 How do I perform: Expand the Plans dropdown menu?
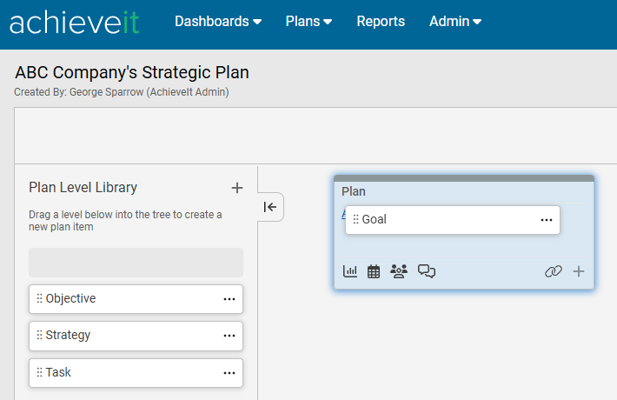click(308, 22)
